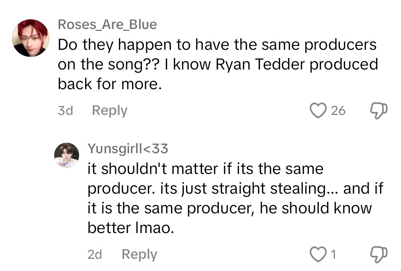Click 'back for more.' in first comment
The width and height of the screenshot is (401, 271).
coord(110,84)
